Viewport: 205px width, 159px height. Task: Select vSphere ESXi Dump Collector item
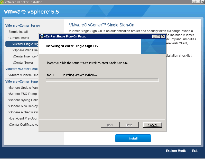23,94
